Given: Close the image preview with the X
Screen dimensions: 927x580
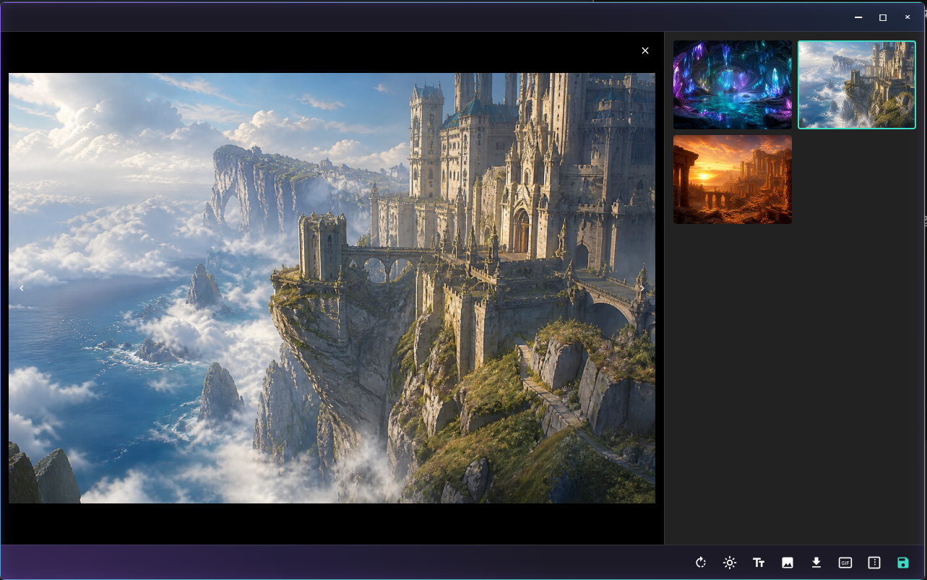Looking at the screenshot, I should coord(645,51).
